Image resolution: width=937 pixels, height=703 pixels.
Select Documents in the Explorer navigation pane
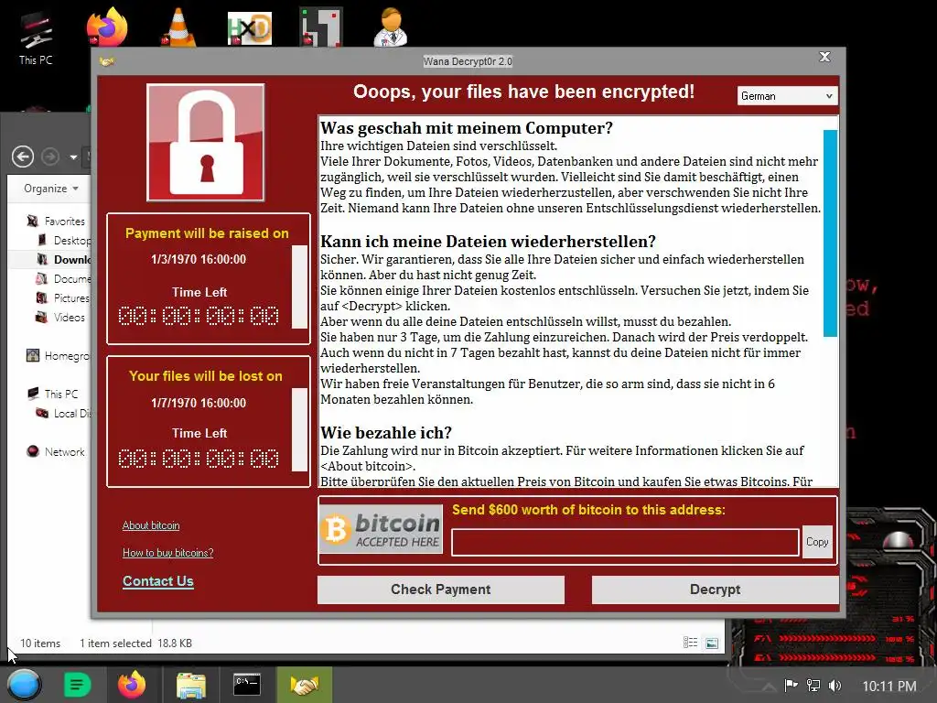(64, 278)
